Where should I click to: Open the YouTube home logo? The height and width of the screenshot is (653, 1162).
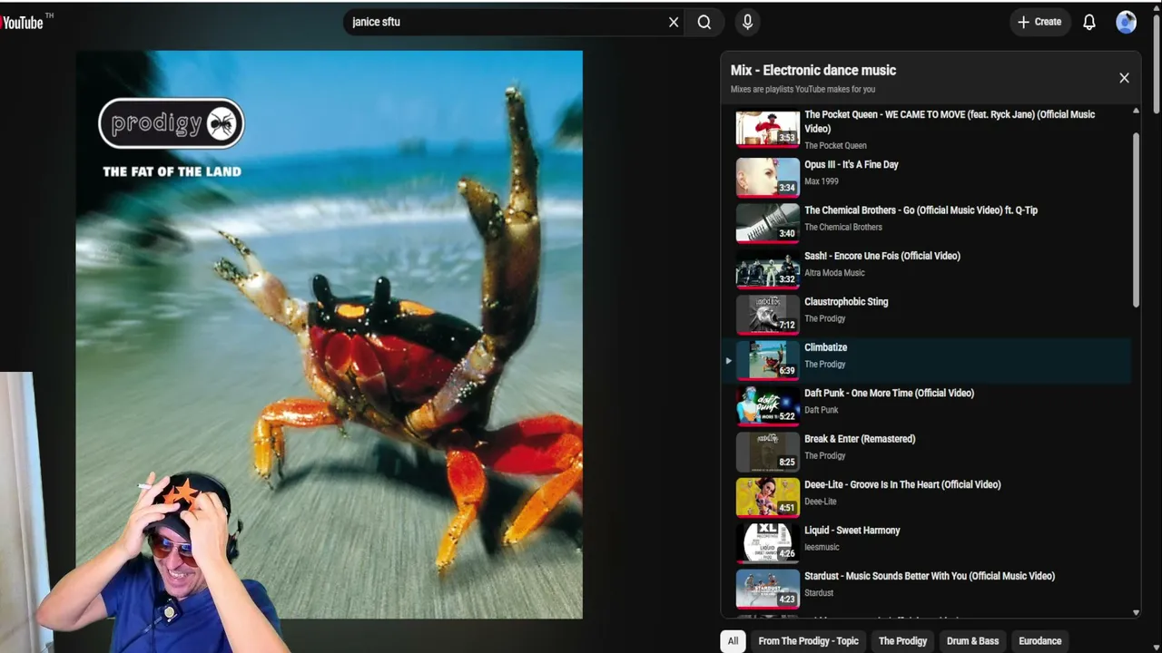click(23, 23)
